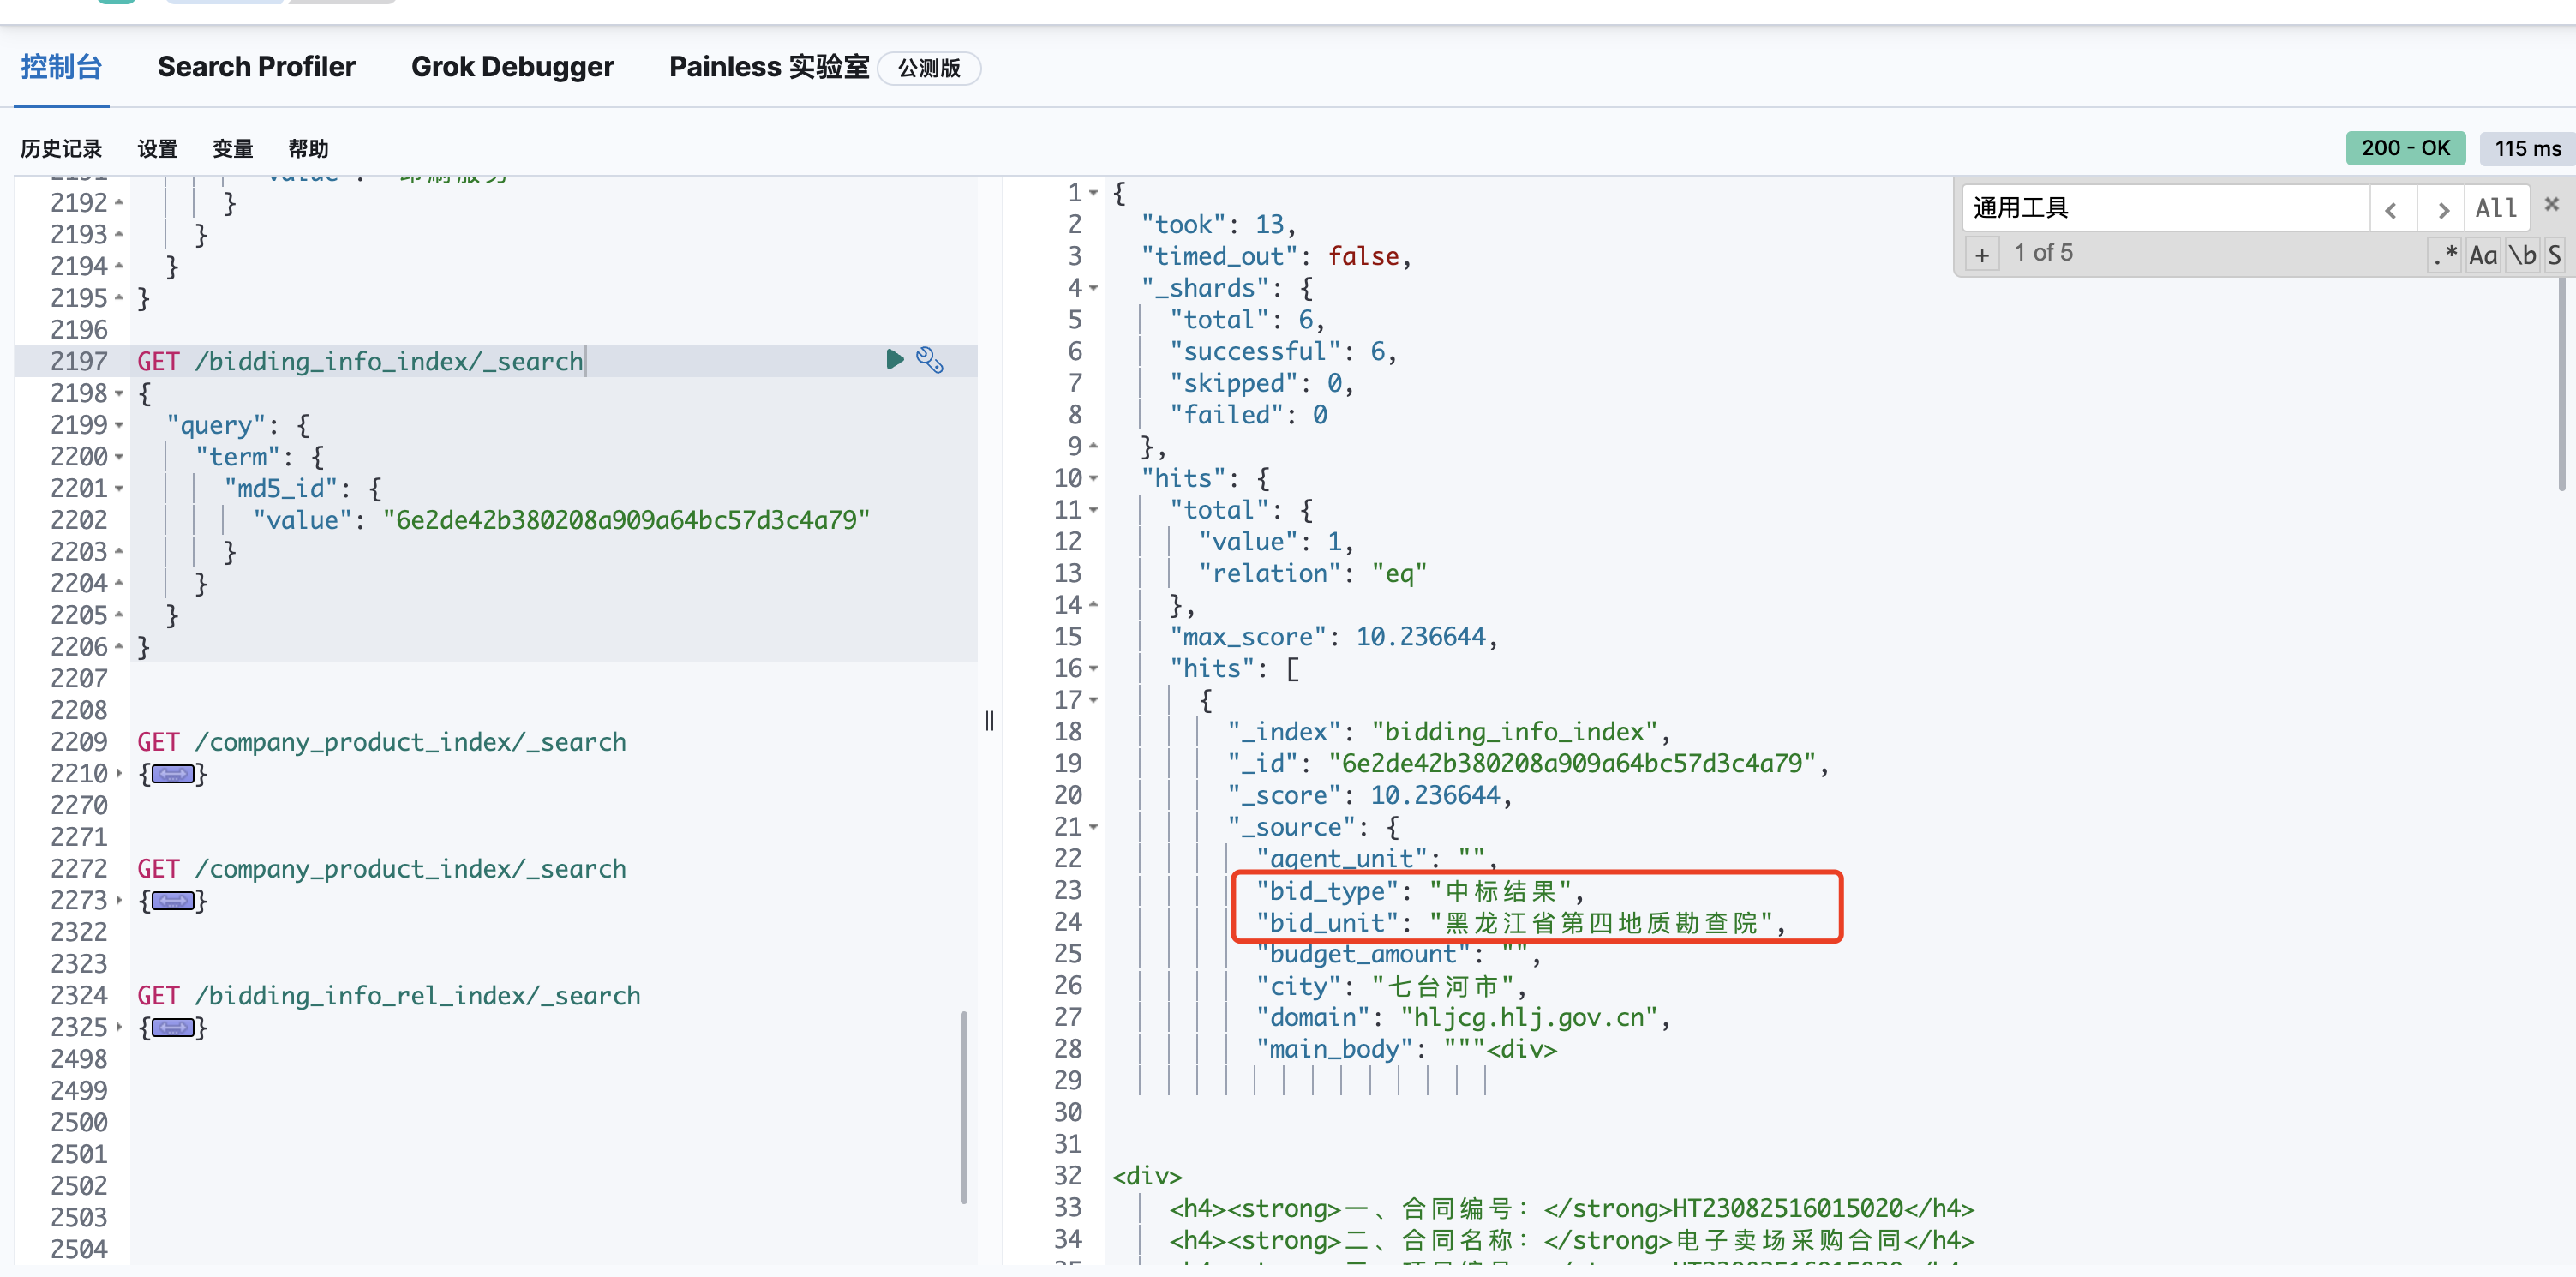2576x1277 pixels.
Task: Open 变量 variables
Action: (233, 149)
